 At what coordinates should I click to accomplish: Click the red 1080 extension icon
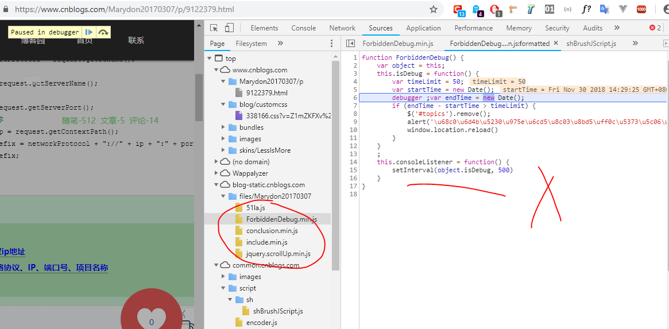point(641,9)
